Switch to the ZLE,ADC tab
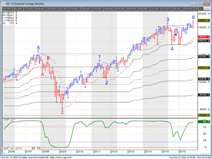The width and height of the screenshot is (212, 159). click(52, 8)
